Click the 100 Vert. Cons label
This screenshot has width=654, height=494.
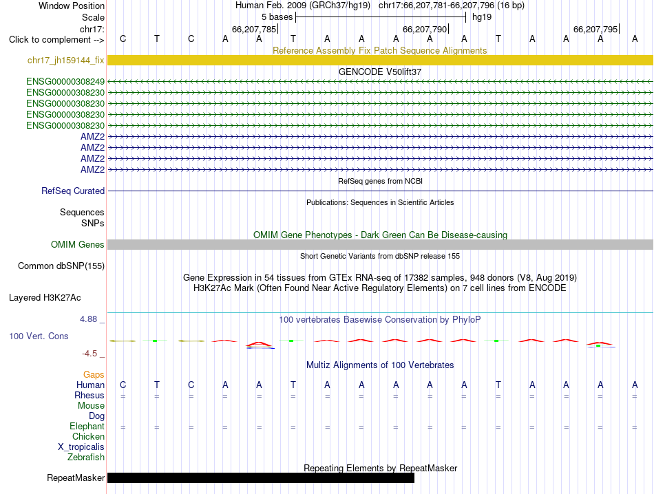coord(39,336)
